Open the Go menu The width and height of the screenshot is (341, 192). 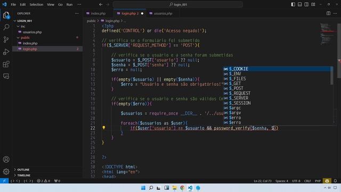click(60, 4)
